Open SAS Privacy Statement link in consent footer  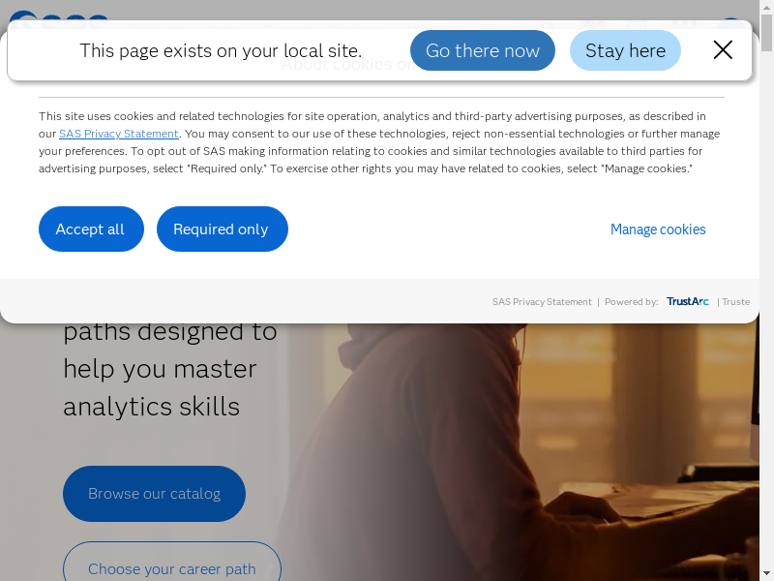[x=542, y=302]
